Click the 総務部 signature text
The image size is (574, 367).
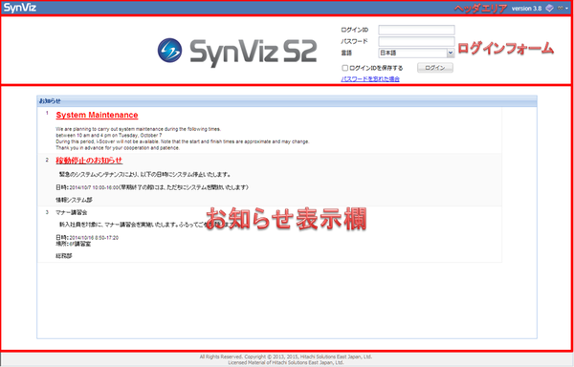(x=64, y=256)
